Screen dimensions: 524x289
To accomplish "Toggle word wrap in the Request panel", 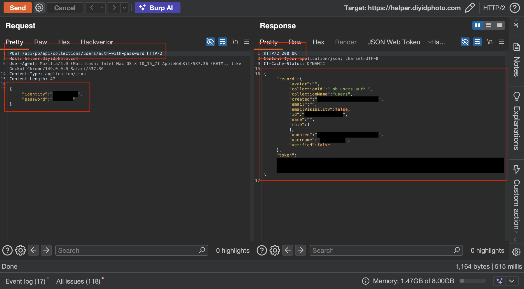I will pos(223,42).
